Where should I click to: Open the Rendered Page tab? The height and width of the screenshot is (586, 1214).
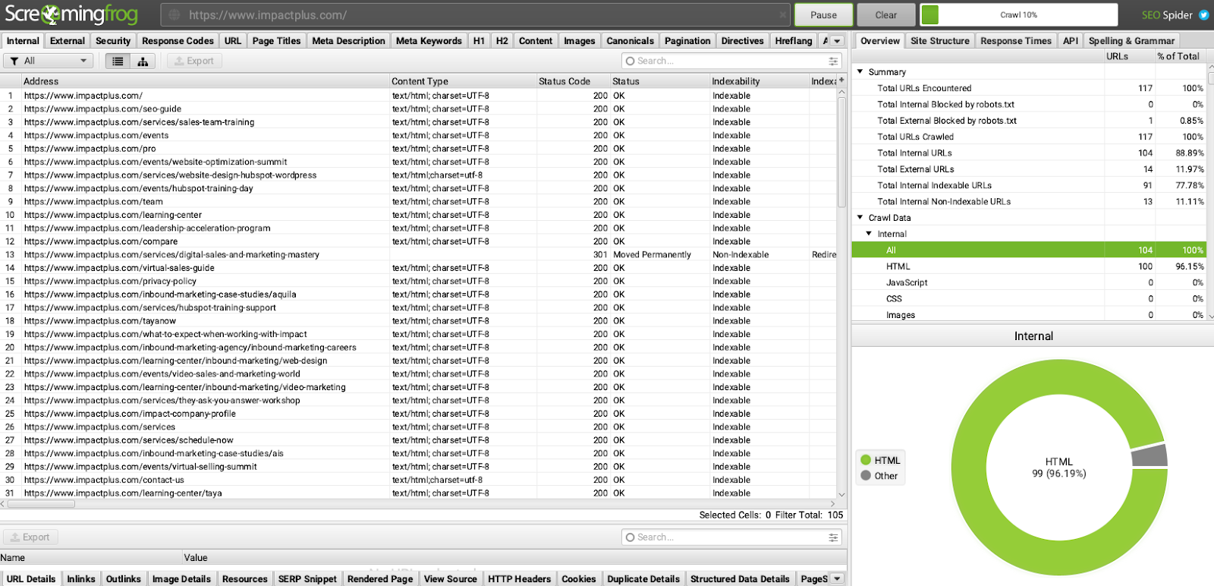[x=380, y=578]
